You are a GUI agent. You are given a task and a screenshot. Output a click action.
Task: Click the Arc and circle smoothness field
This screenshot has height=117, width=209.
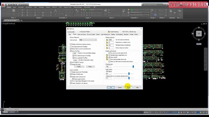pyautogui.click(x=111, y=40)
